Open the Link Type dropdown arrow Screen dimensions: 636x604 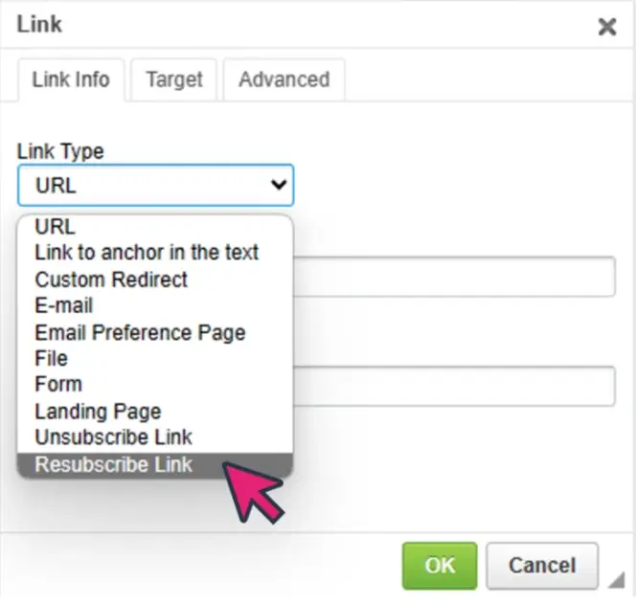coord(279,185)
